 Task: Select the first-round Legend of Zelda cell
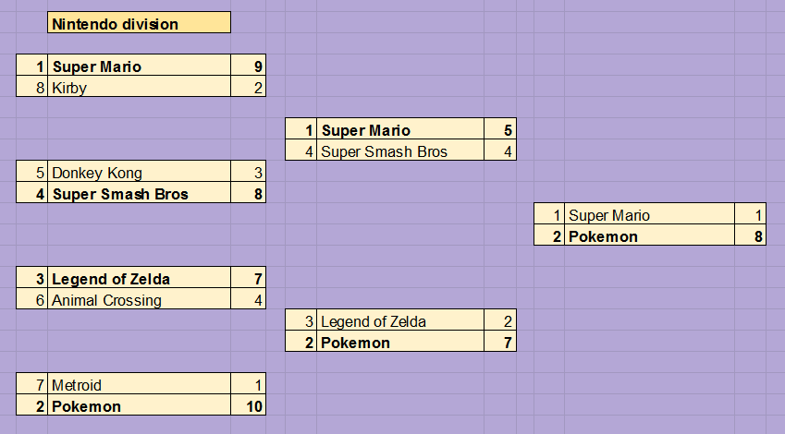pos(140,277)
